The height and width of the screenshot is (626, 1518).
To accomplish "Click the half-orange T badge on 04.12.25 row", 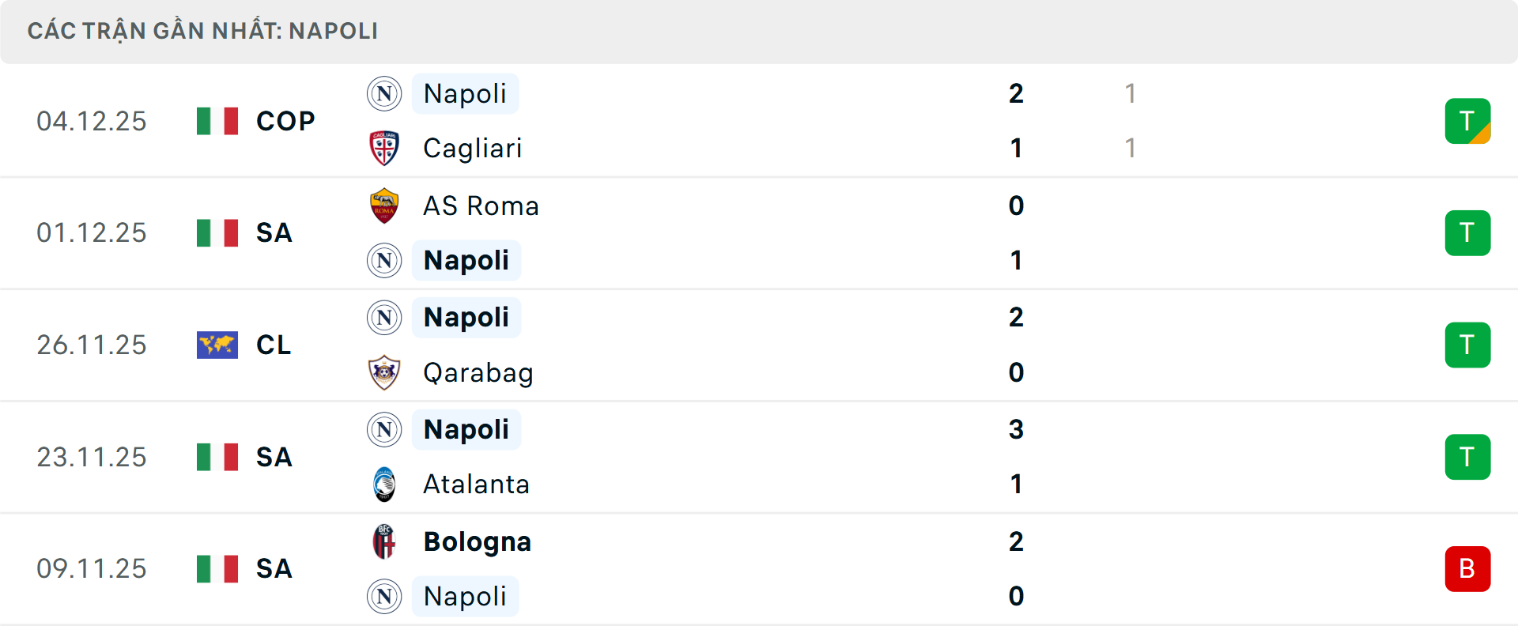I will tap(1467, 120).
